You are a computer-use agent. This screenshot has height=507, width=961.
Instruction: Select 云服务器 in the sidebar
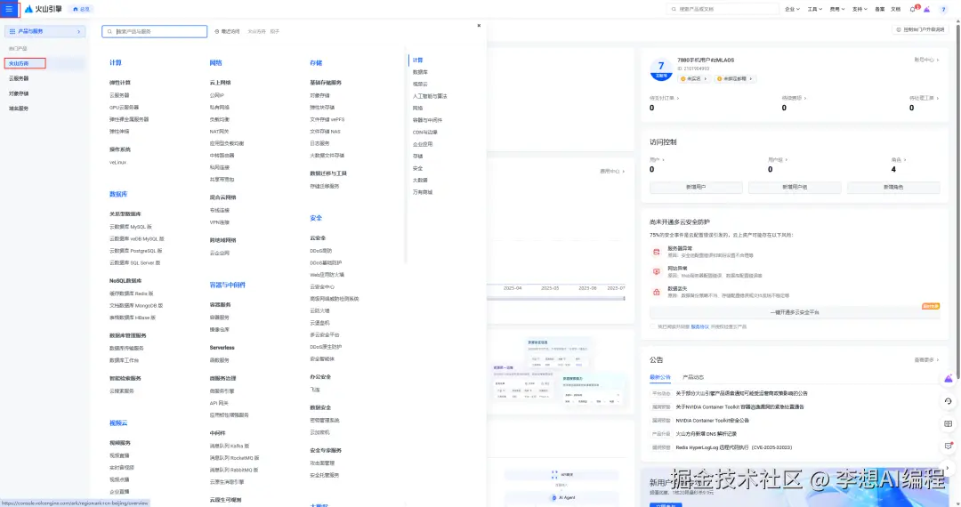coord(19,78)
